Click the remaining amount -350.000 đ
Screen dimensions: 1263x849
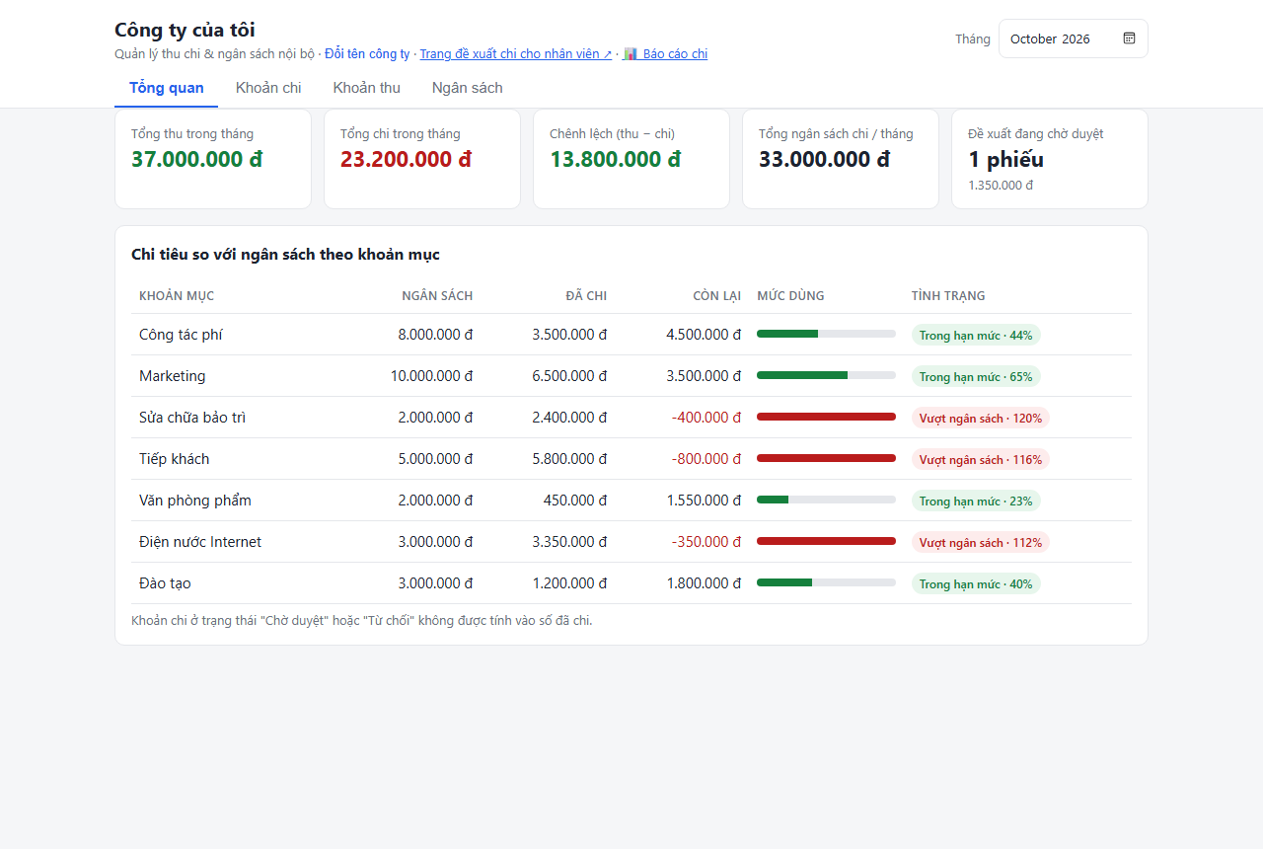point(706,542)
